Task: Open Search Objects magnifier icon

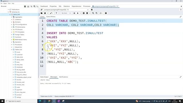Action: [34, 6]
